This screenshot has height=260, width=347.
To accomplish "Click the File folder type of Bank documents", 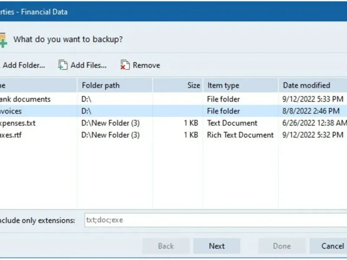I will tap(223, 99).
